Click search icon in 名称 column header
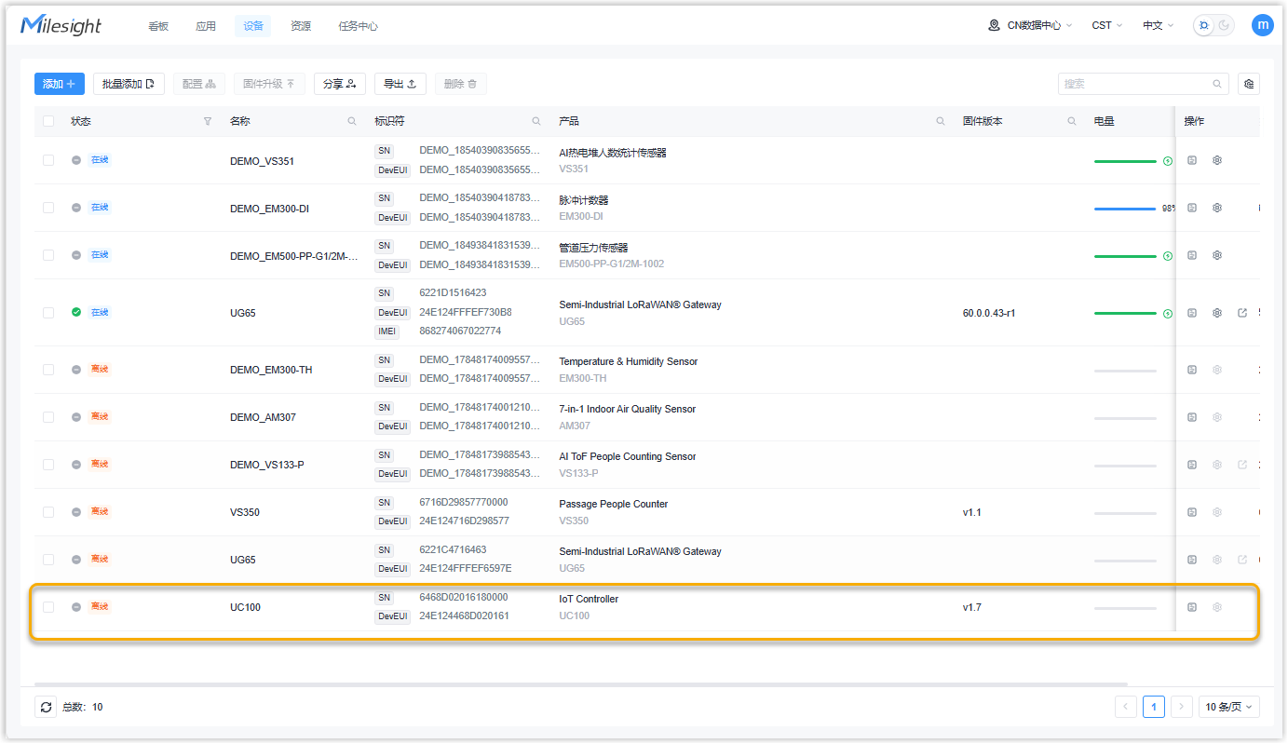The width and height of the screenshot is (1288, 744). [x=352, y=121]
